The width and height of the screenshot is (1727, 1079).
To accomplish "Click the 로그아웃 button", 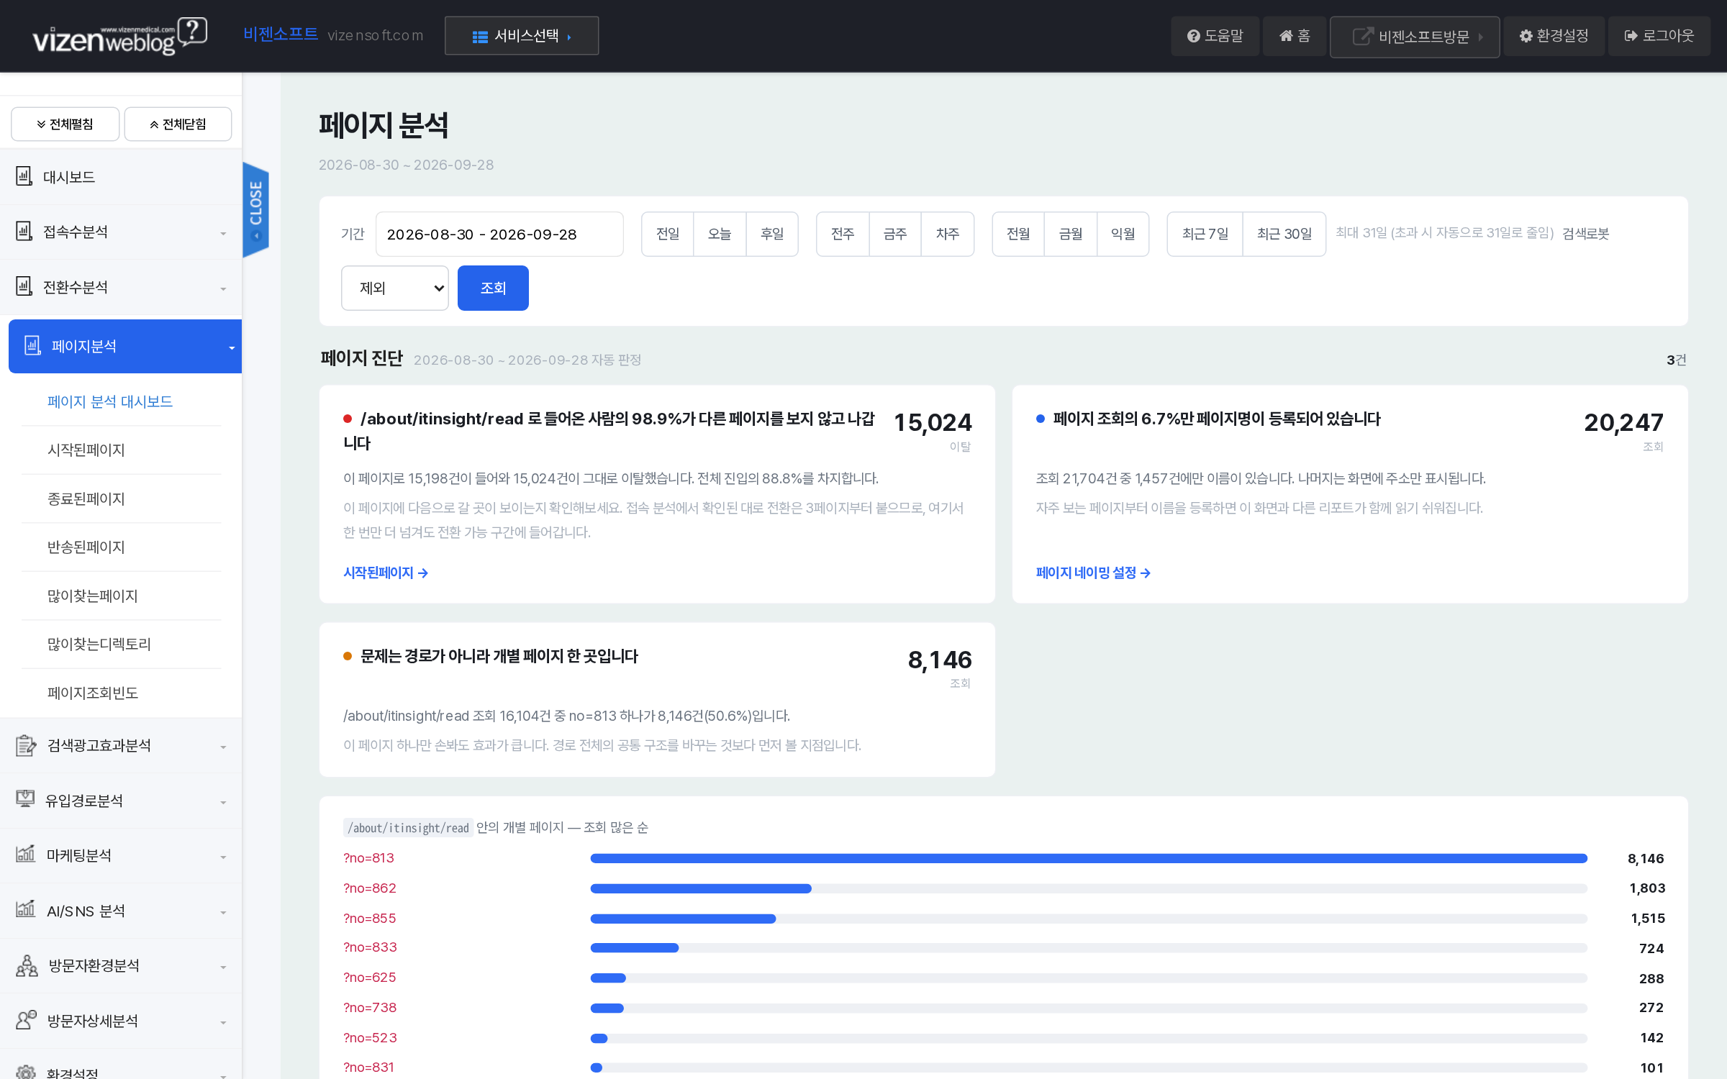I will [x=1659, y=36].
